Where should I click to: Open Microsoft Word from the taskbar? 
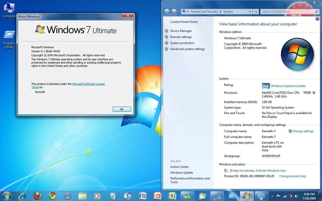point(143,196)
